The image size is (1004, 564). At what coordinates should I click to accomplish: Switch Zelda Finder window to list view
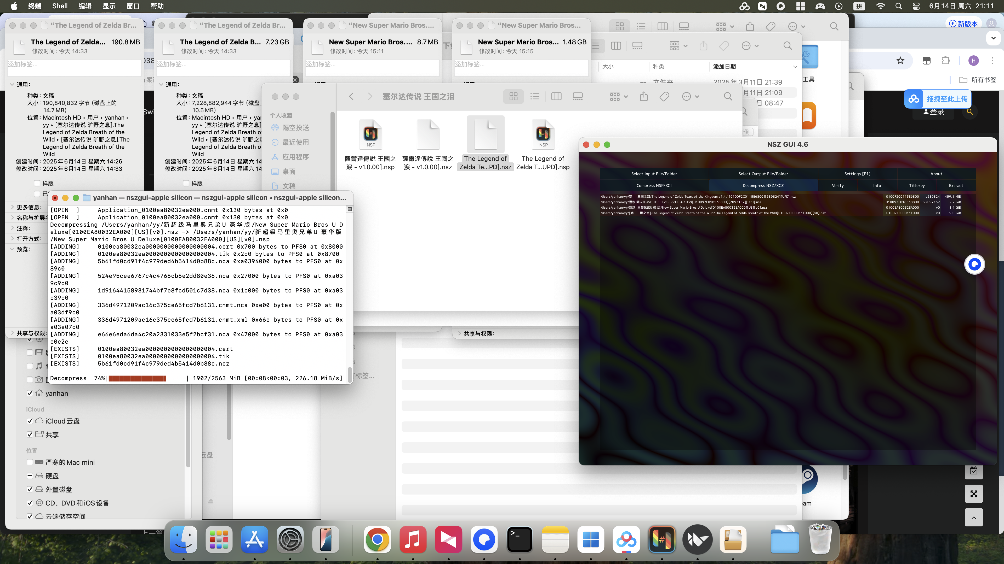[x=535, y=96]
